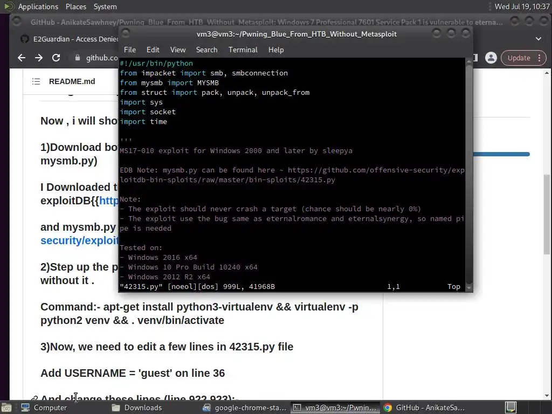Click the browser page vertical scrollbar thumb
This screenshot has height=414, width=552.
(x=547, y=214)
